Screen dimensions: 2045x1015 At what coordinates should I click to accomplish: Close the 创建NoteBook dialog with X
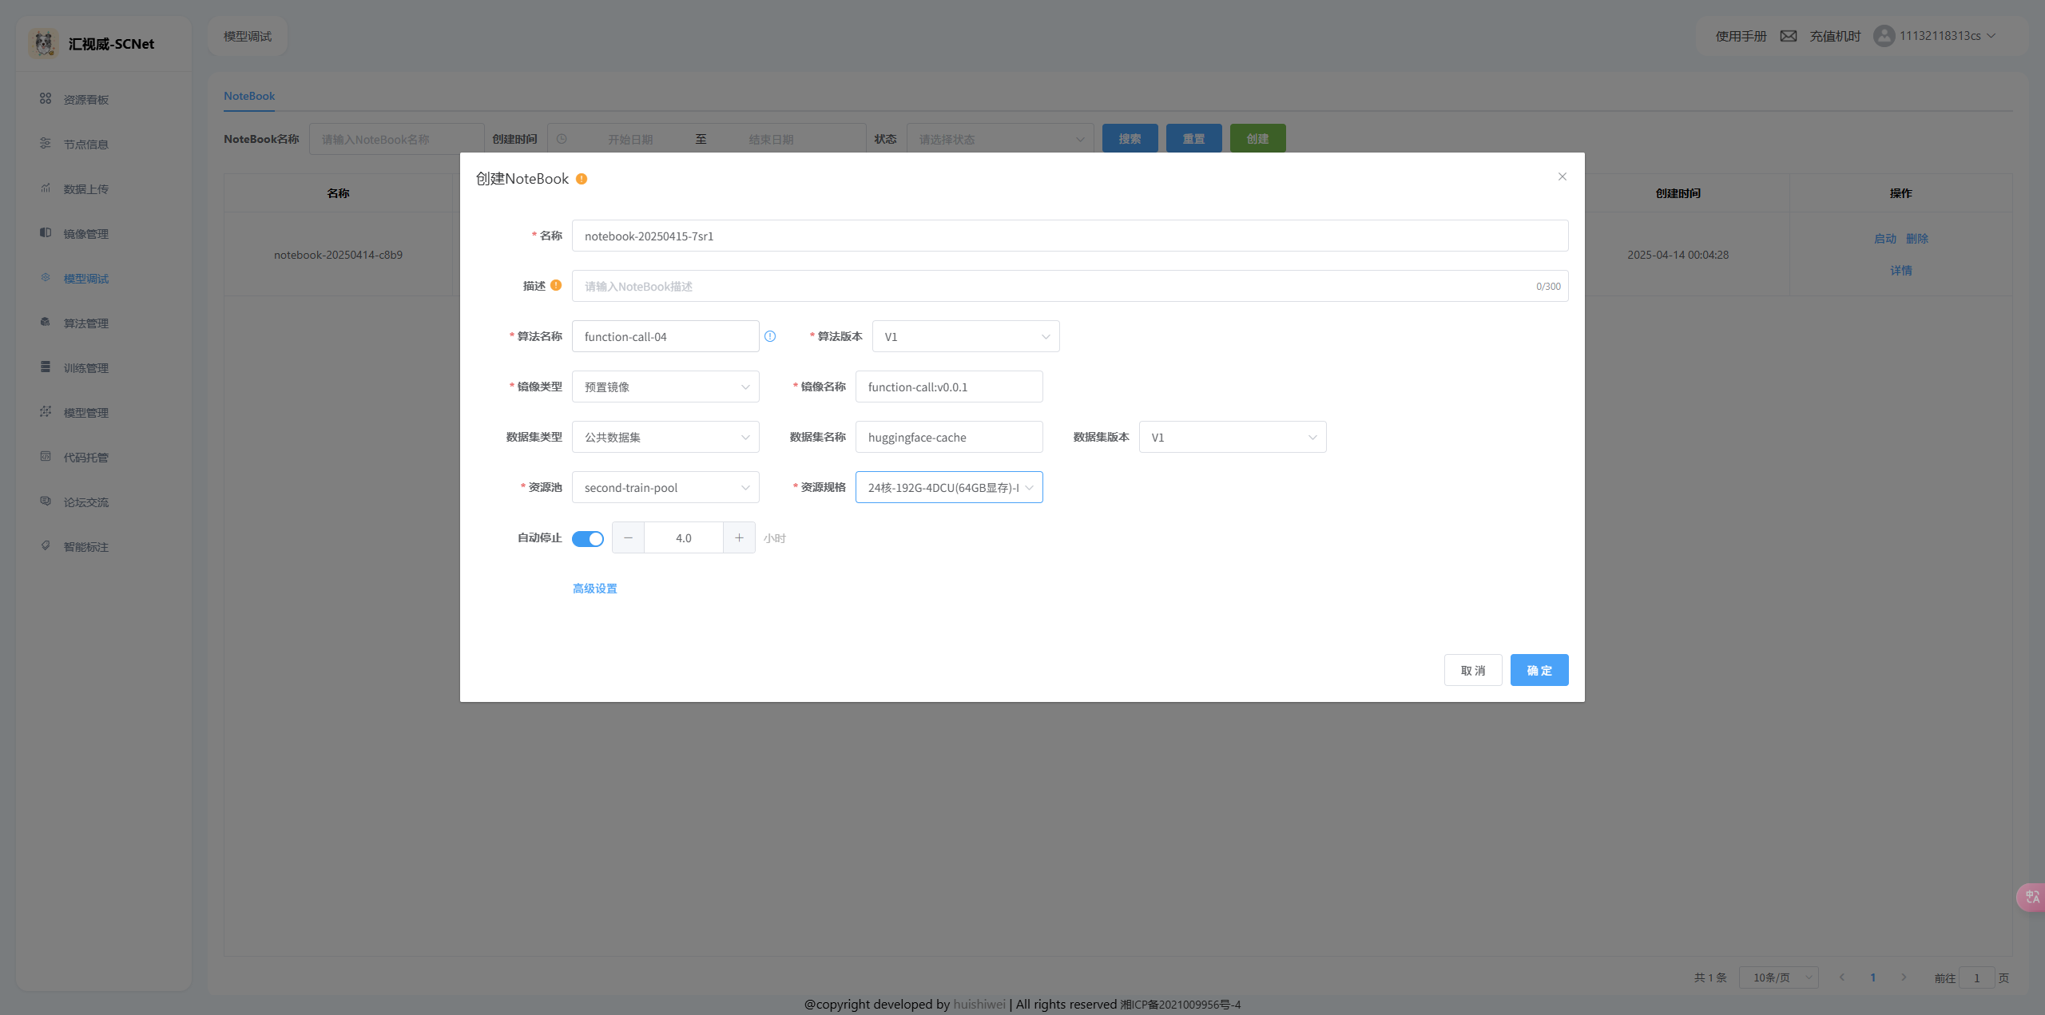coord(1562,176)
